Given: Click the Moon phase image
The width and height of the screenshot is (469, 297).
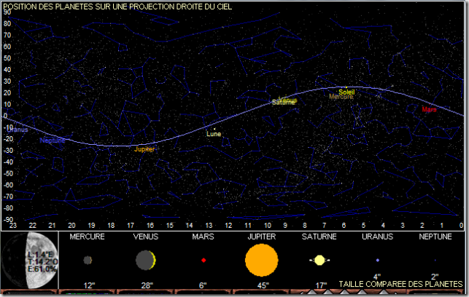Looking at the screenshot, I should pos(29,260).
